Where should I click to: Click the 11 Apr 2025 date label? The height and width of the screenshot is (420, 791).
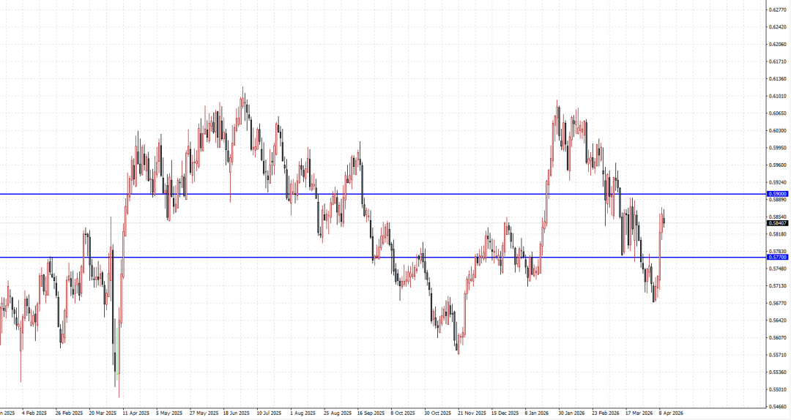[x=136, y=413]
